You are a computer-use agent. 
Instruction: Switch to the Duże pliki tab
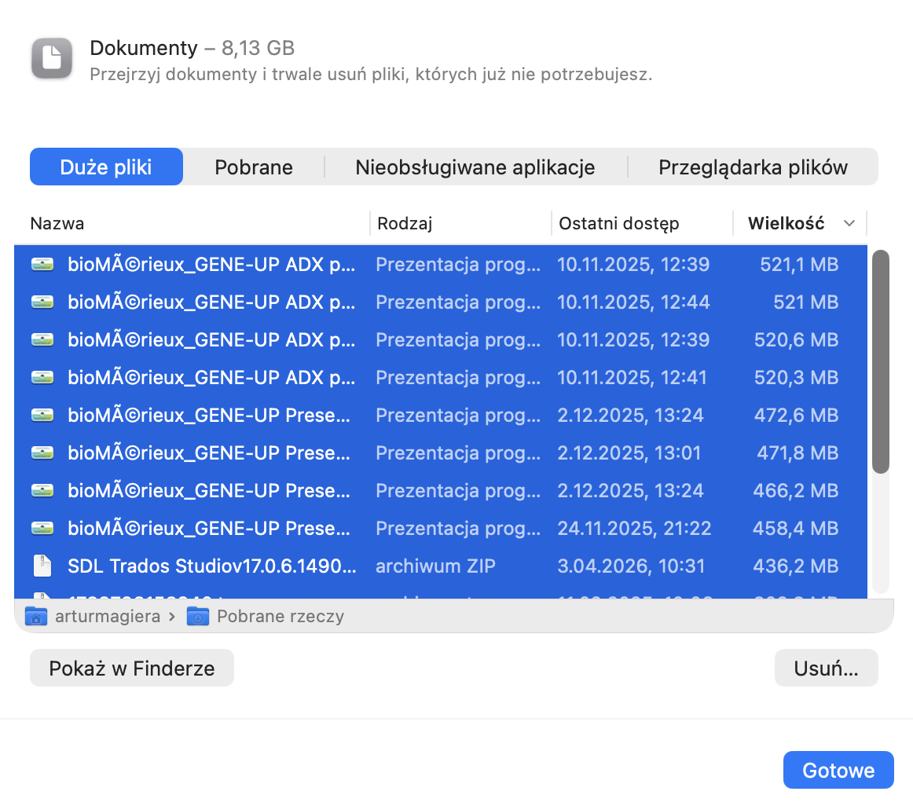(x=106, y=167)
